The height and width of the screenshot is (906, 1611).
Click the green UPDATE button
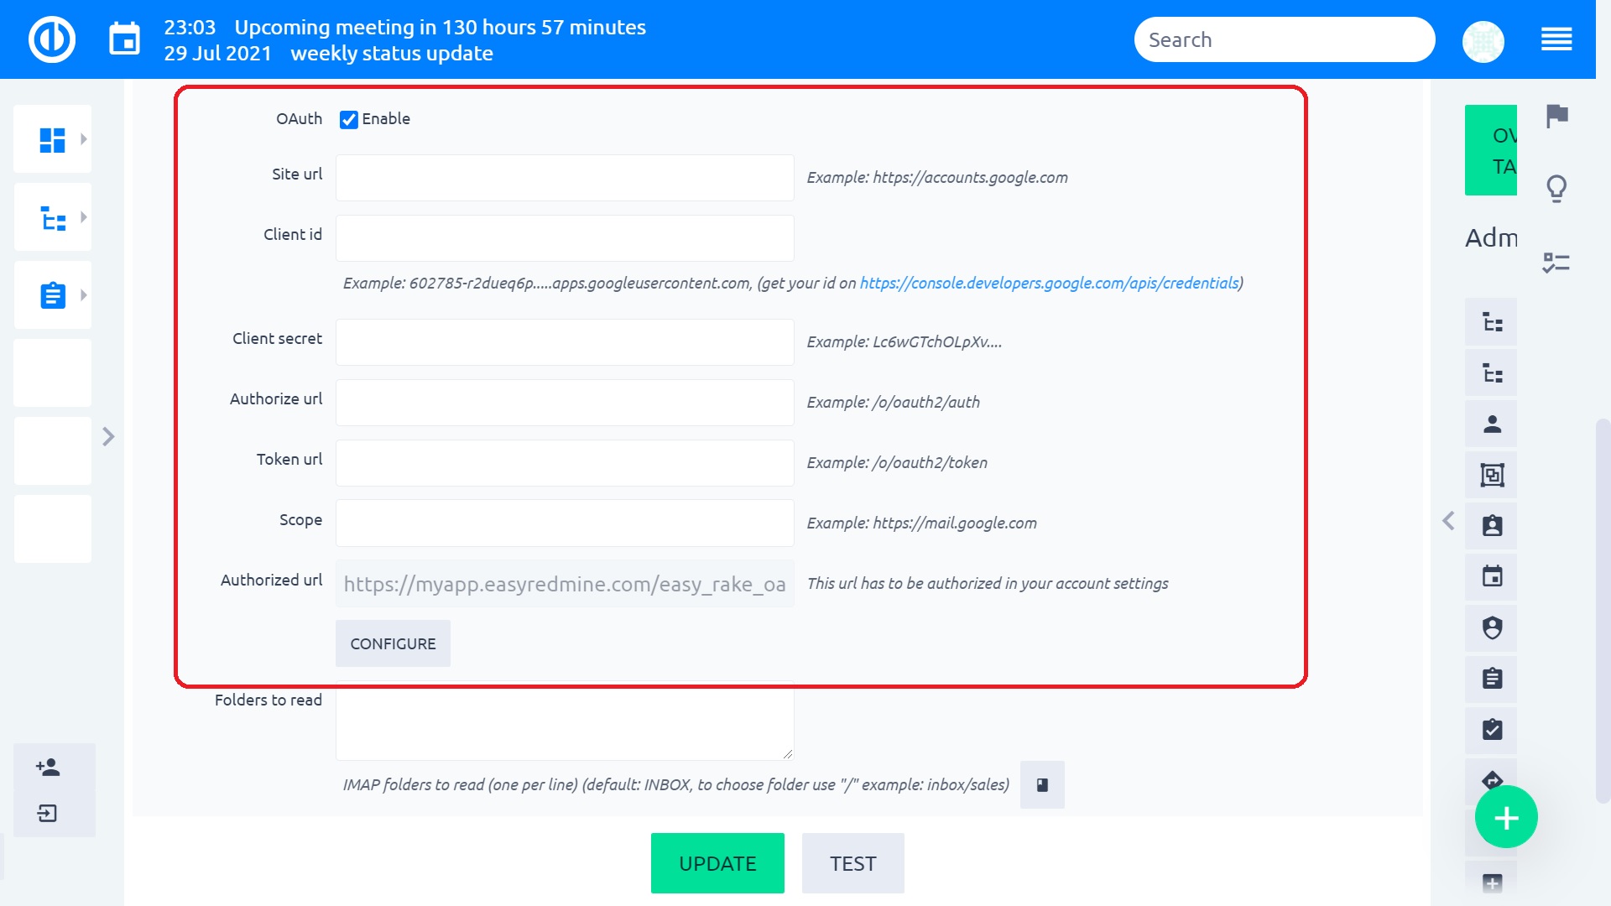click(x=717, y=863)
